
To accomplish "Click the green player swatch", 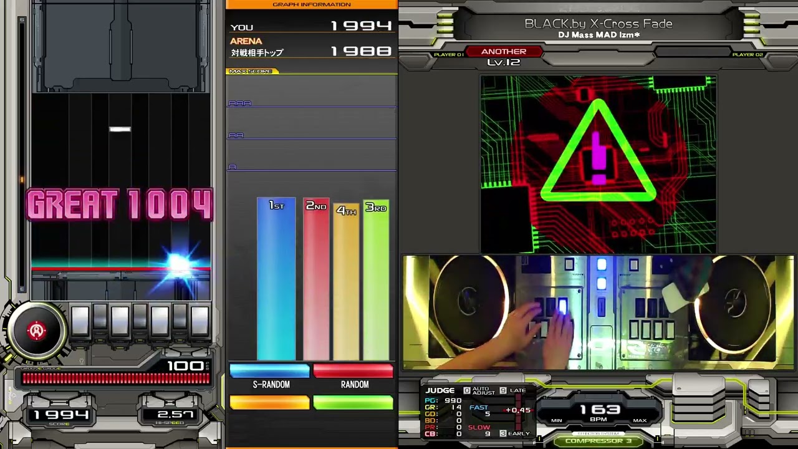I will click(353, 403).
